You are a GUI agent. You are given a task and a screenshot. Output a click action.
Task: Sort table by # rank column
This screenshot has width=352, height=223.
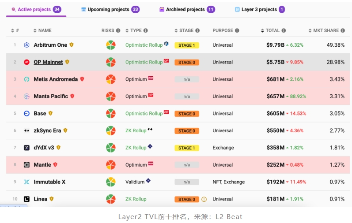pyautogui.click(x=15, y=30)
